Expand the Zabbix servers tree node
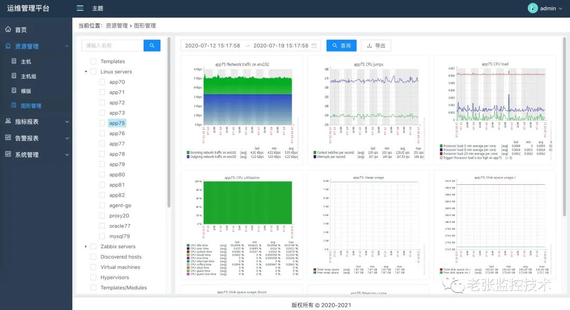The height and width of the screenshot is (310, 570). (x=86, y=246)
